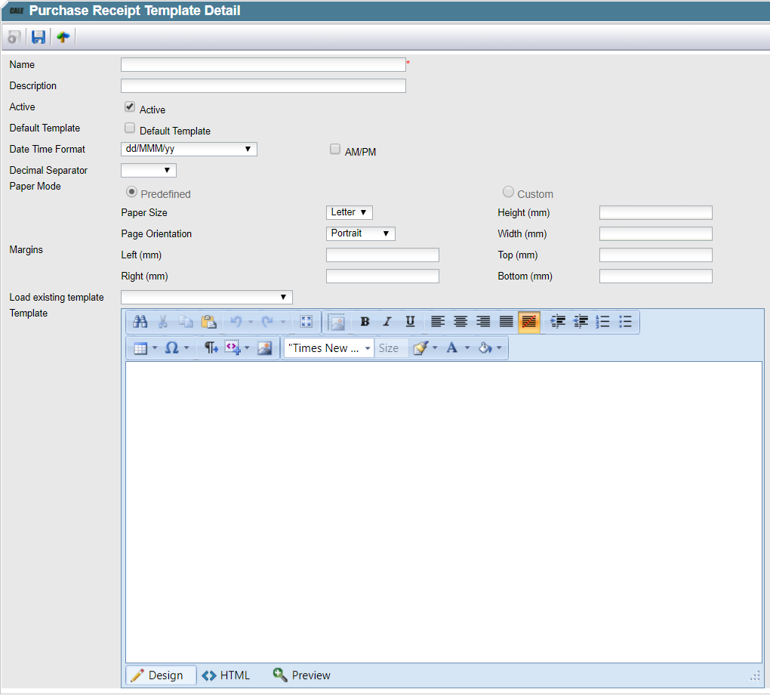Expand the symbol Omega dropdown arrow

coord(186,348)
